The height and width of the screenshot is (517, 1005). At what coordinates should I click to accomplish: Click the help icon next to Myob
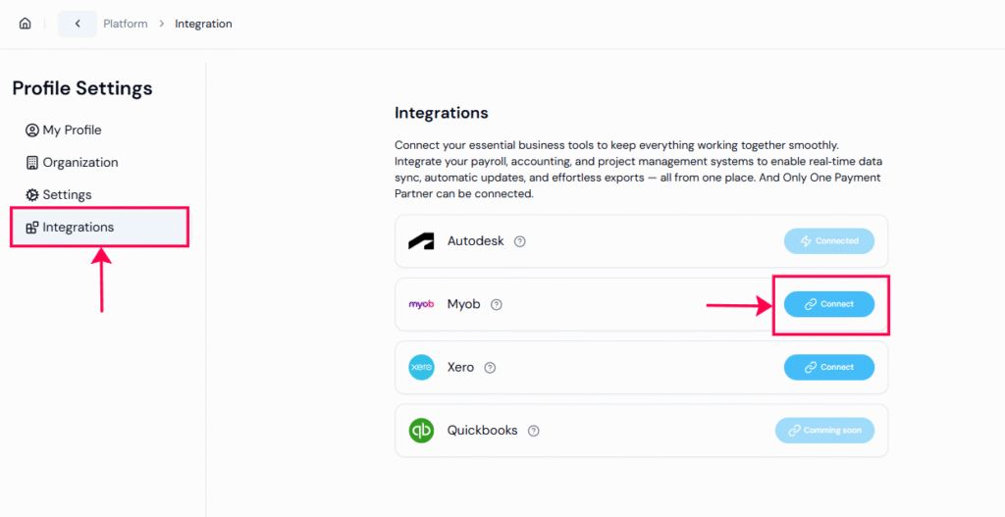point(497,304)
